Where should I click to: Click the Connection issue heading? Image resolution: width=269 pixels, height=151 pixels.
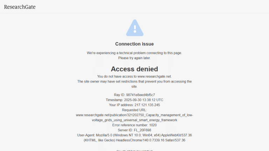(134, 44)
